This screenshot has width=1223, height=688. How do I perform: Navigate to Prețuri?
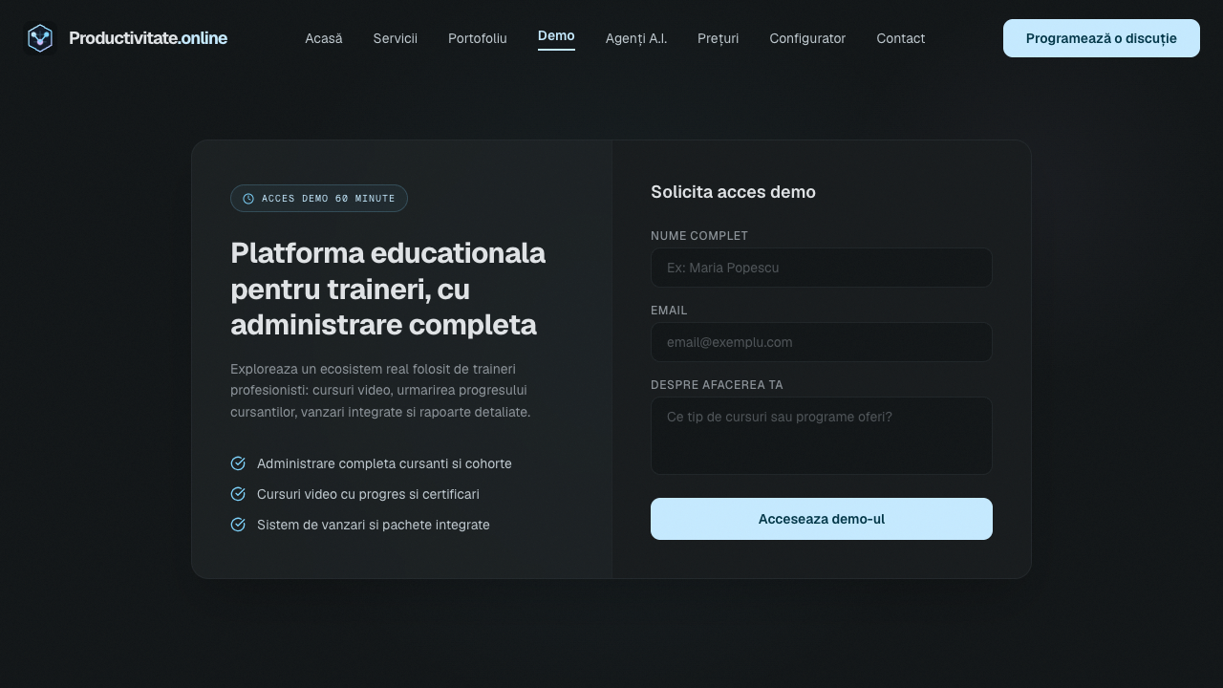719,38
